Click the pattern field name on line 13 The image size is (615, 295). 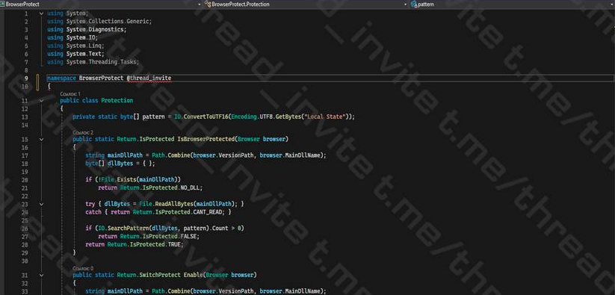tap(153, 117)
